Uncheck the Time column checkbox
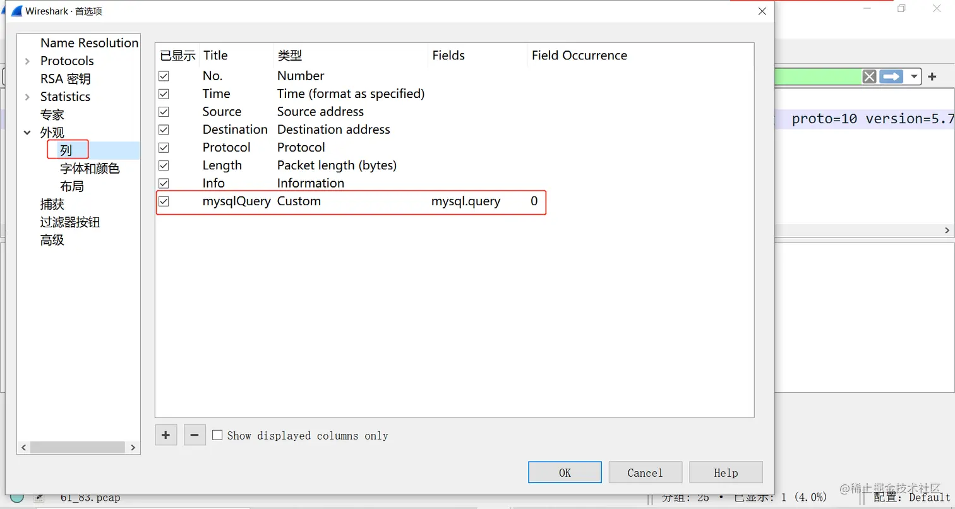 [x=164, y=93]
